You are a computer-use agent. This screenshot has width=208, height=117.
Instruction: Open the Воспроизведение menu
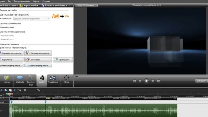click(22, 1)
